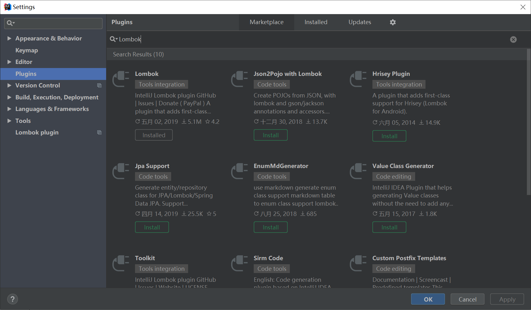Click Jpa Support's Code tools tag
This screenshot has height=310, width=531.
coord(153,176)
